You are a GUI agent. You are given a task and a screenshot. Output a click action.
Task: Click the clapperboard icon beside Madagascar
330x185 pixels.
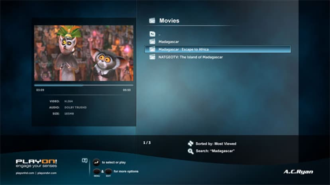pos(152,41)
